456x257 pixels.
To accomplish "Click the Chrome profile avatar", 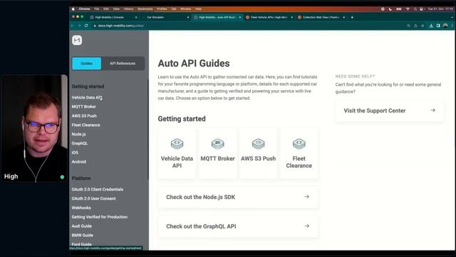I will click(x=445, y=26).
